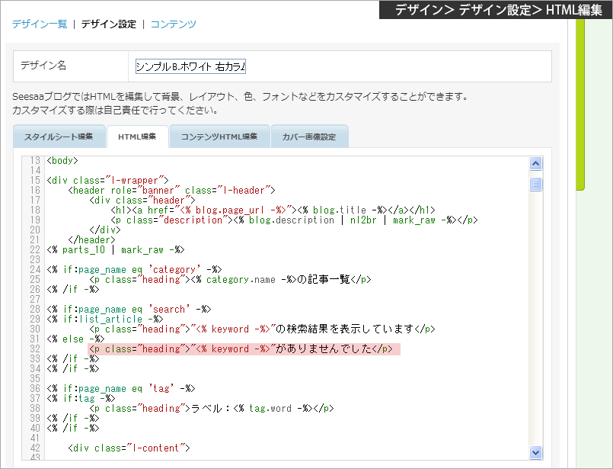Click the 'tag' if-condition on line 36
The image size is (613, 469).
pyautogui.click(x=121, y=388)
